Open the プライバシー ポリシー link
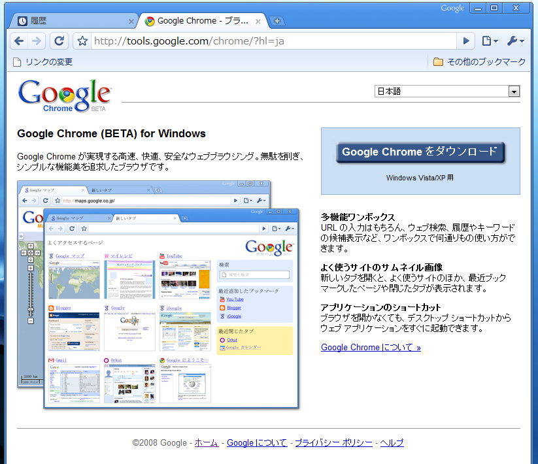 coord(333,442)
